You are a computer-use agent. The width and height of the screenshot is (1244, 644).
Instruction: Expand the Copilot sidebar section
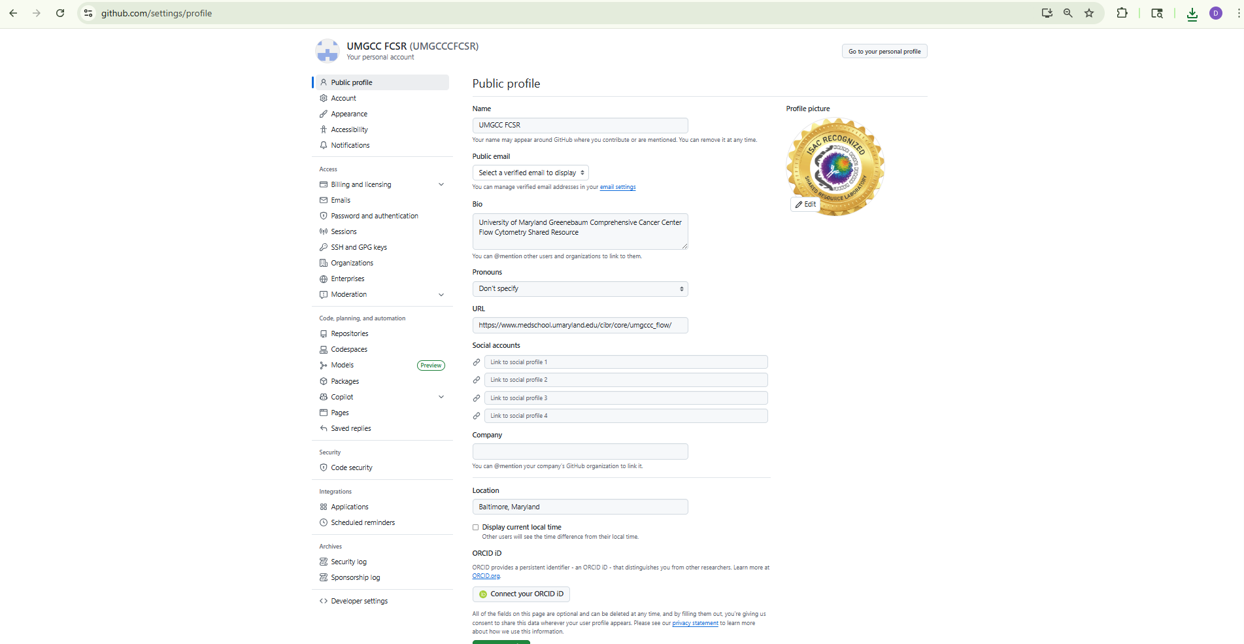click(441, 397)
